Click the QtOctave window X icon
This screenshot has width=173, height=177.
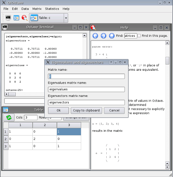tap(4, 3)
